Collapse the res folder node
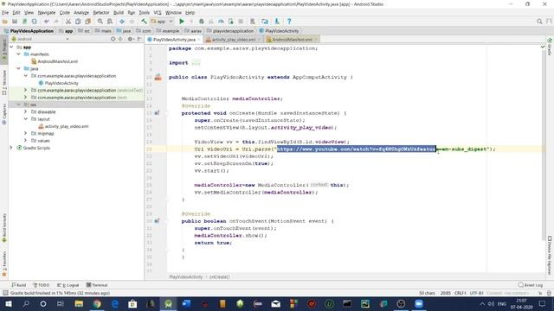Viewport: 554px width, 311px height. tap(19, 105)
